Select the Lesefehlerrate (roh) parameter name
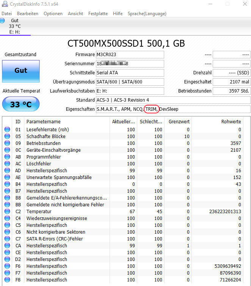Image resolution: width=251 pixels, height=286 pixels. coord(48,129)
